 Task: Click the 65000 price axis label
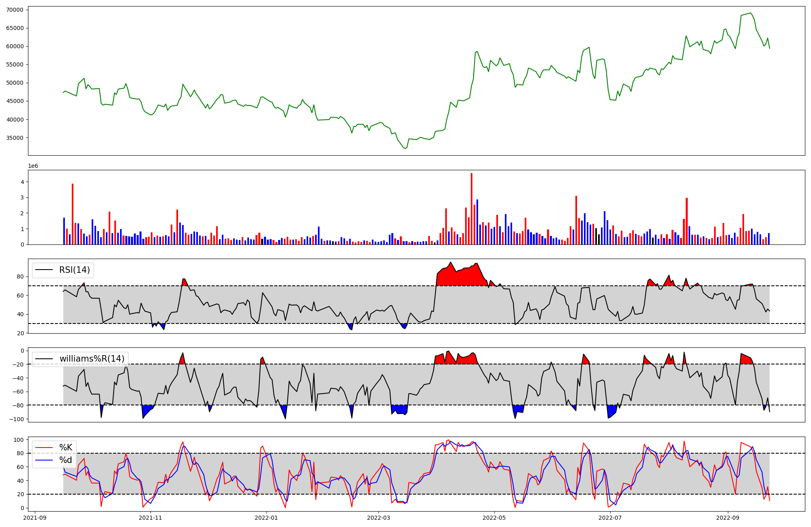pyautogui.click(x=15, y=28)
